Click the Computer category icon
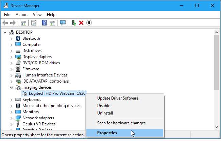The image size is (221, 141). 18,45
